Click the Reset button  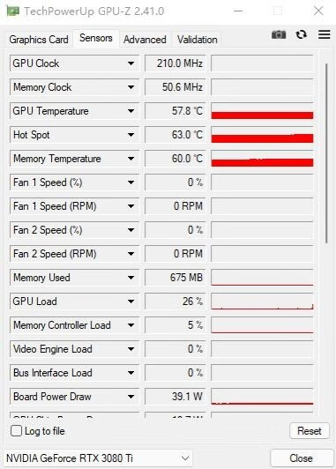click(x=310, y=431)
